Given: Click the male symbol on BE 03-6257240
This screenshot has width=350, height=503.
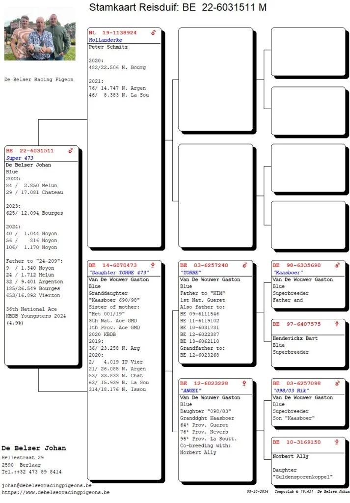Looking at the screenshot, I should tap(245, 265).
